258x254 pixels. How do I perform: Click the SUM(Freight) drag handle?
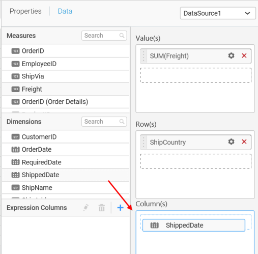pyautogui.click(x=144, y=56)
